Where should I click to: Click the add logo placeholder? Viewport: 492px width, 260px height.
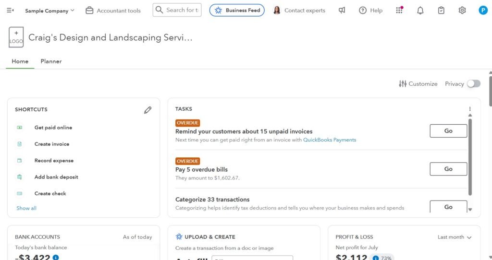[x=16, y=37]
